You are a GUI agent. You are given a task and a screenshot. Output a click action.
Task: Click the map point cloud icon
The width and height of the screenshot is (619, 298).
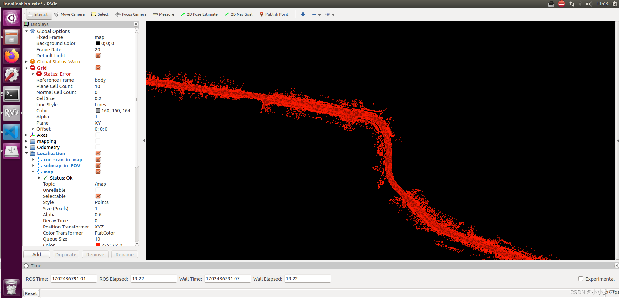pyautogui.click(x=39, y=172)
